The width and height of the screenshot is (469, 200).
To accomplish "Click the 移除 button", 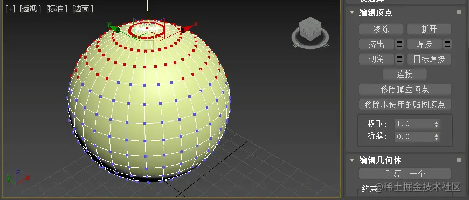I will click(x=381, y=29).
